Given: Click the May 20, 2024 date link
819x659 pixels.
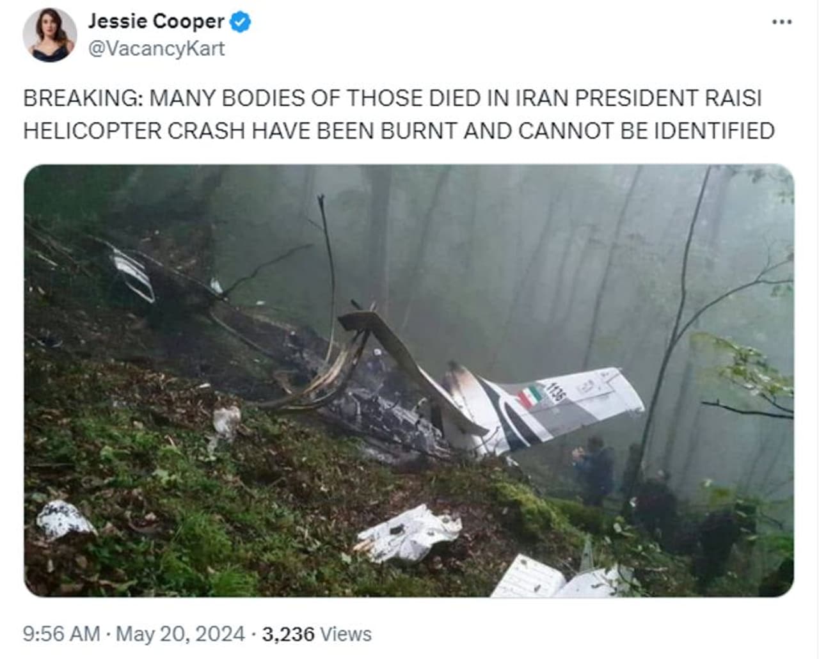Looking at the screenshot, I should [180, 634].
